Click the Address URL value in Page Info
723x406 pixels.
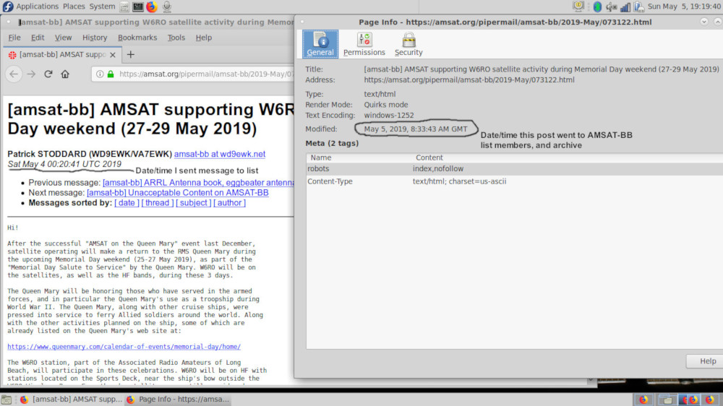point(469,79)
